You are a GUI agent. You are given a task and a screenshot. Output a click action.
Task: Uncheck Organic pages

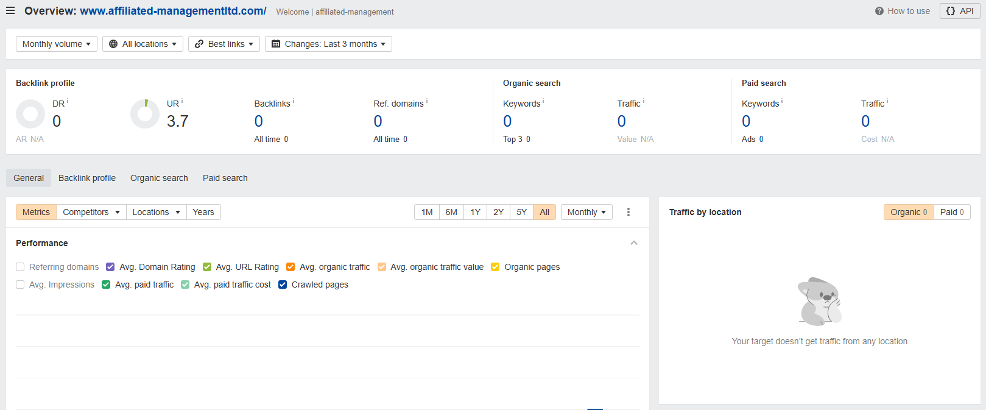[x=495, y=267]
